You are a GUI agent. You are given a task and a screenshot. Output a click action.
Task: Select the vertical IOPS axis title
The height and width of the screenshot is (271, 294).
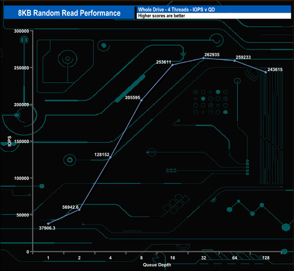pos(9,141)
